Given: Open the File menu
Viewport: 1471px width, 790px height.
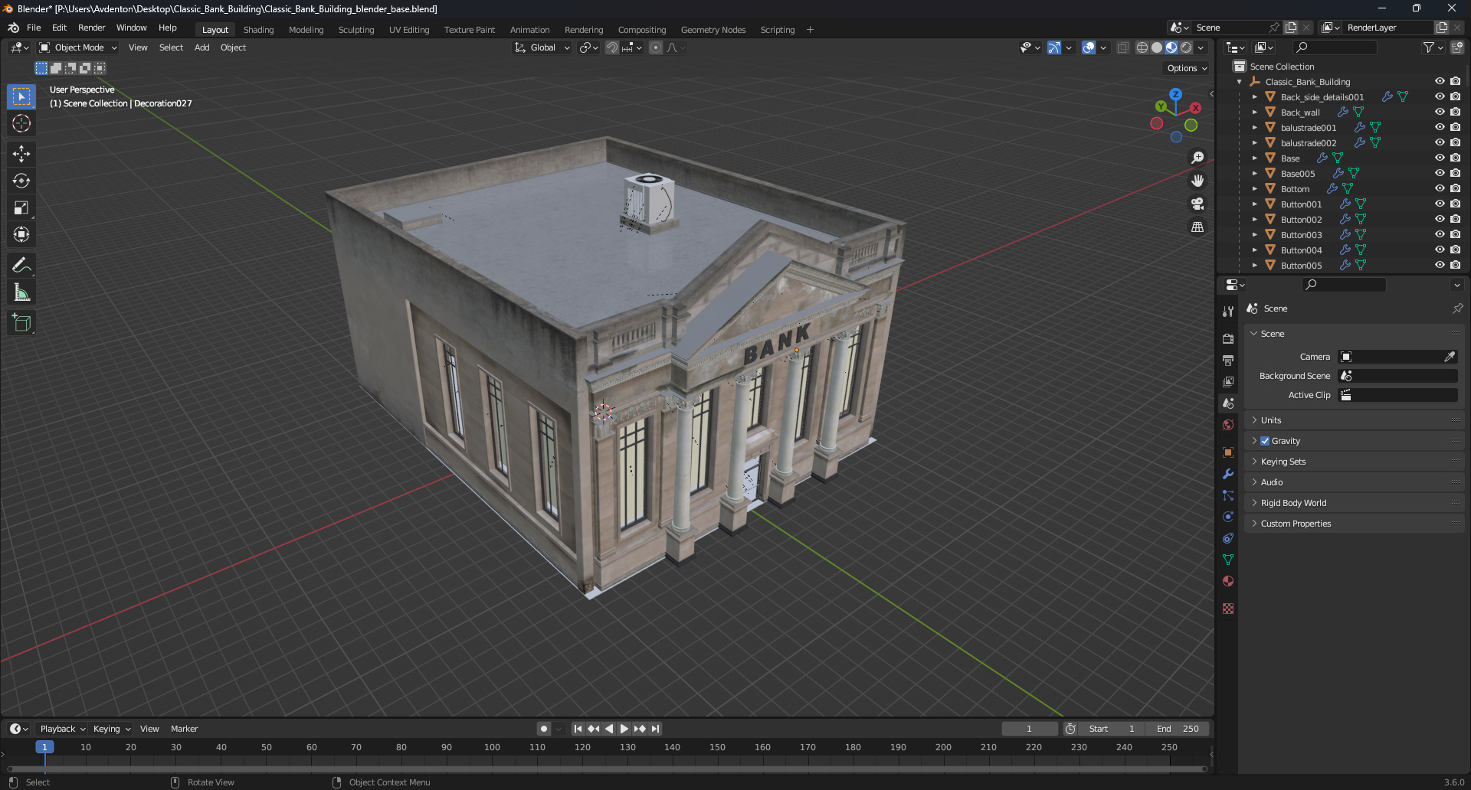Looking at the screenshot, I should [34, 28].
